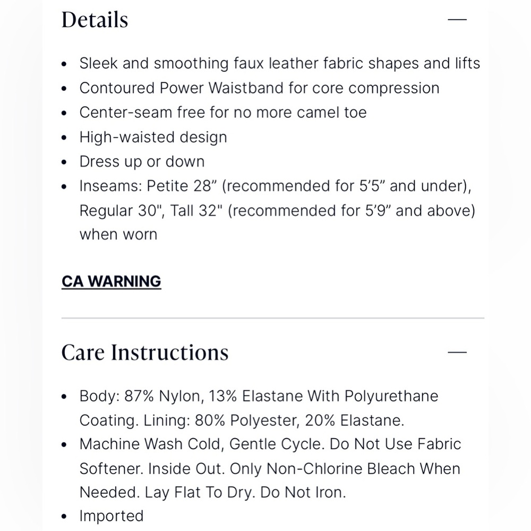Click the Contoured Power Waistband line
This screenshot has width=531, height=531.
[x=260, y=88]
